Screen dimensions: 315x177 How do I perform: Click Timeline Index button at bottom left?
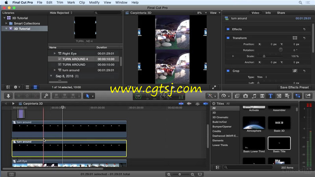click(11, 174)
